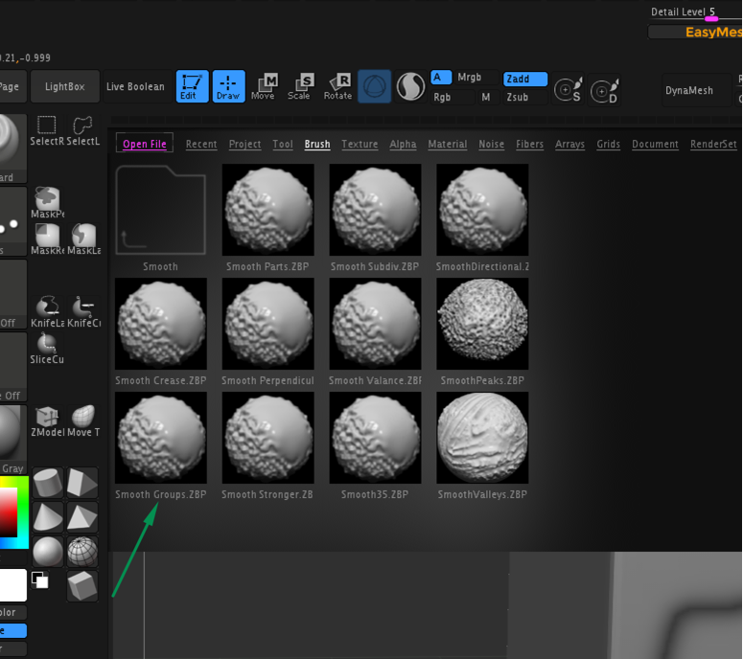Toggle Edit mode button
Screen dimensions: 743x659
click(x=189, y=86)
